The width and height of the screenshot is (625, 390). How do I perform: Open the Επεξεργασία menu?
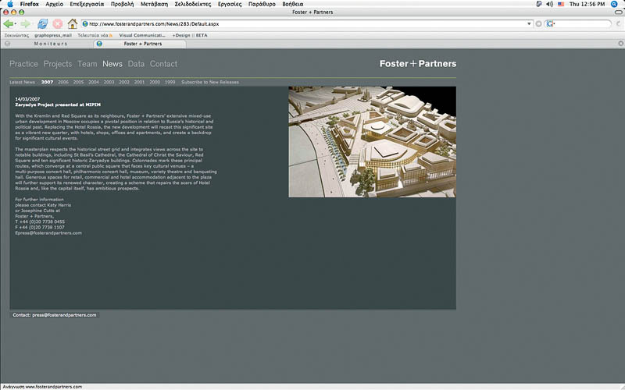click(87, 4)
